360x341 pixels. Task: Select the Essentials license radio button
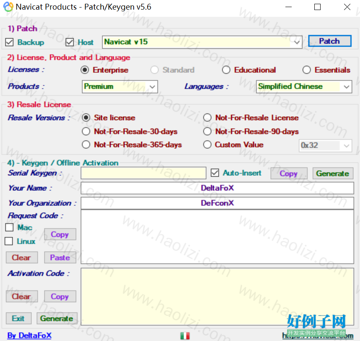point(306,70)
